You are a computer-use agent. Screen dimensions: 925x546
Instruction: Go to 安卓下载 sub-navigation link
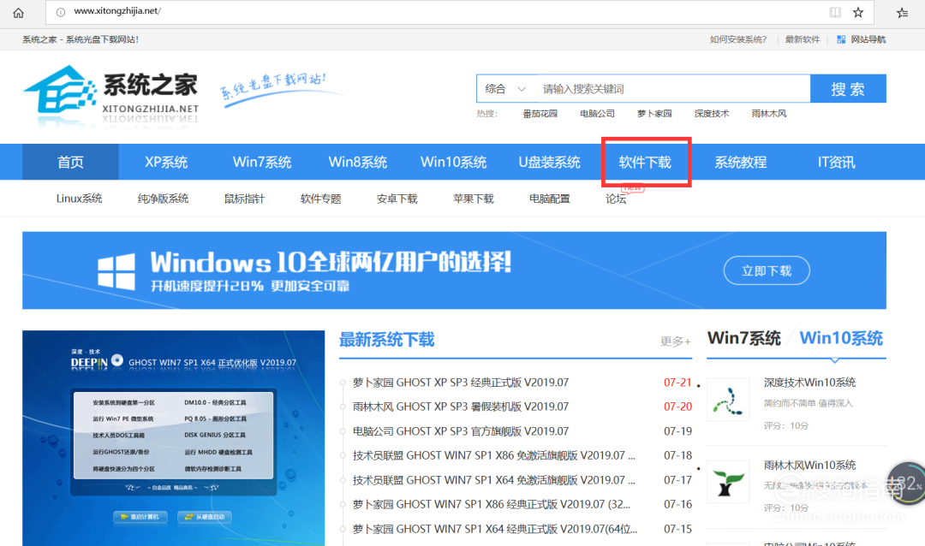(x=397, y=199)
